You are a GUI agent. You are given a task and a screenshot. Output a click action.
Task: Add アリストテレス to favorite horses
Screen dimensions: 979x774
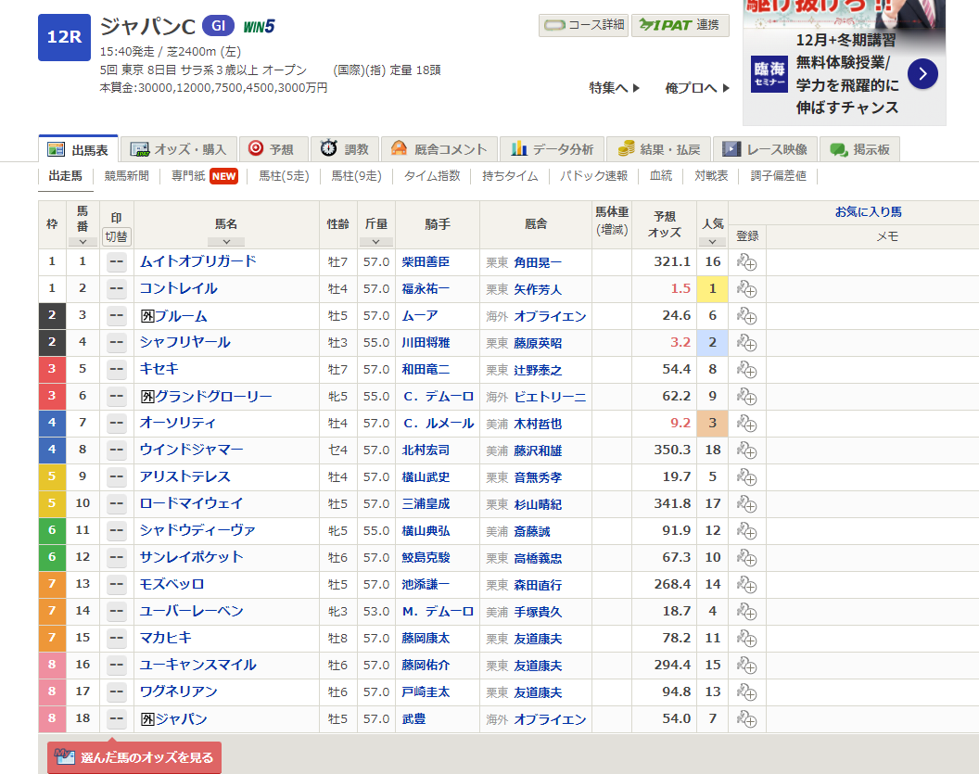pyautogui.click(x=746, y=476)
